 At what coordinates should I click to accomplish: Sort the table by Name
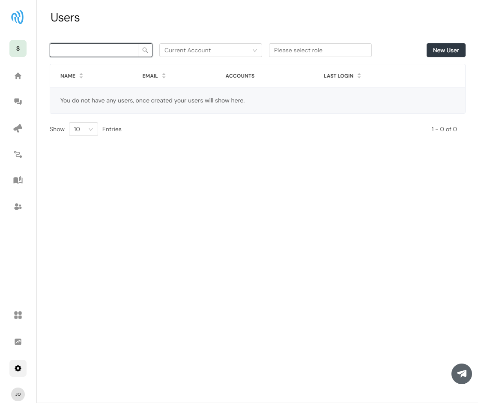pos(72,76)
